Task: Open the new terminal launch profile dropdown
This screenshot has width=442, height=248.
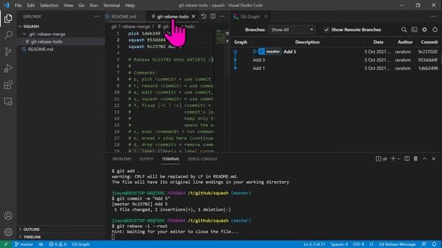Action: coord(399,158)
